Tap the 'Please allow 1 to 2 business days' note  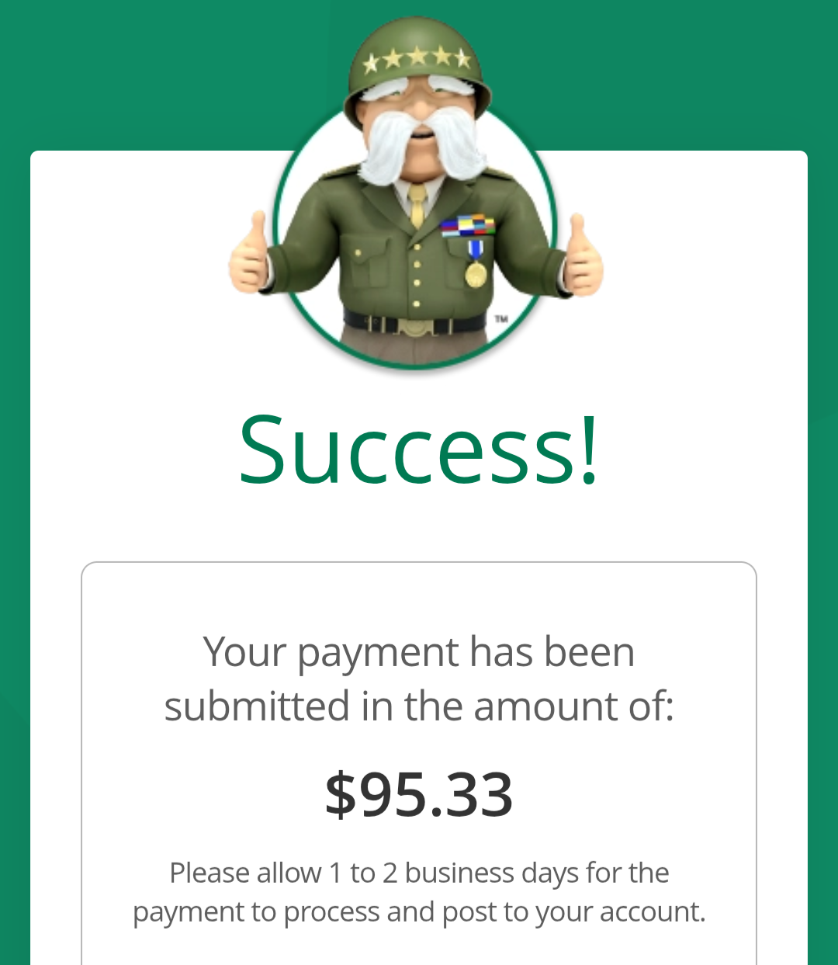click(x=419, y=873)
